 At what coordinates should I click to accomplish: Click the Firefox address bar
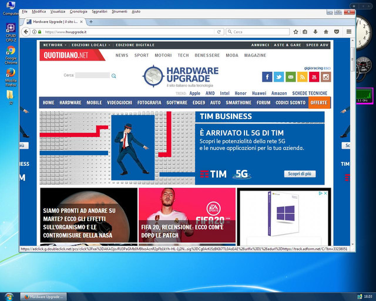[128, 32]
